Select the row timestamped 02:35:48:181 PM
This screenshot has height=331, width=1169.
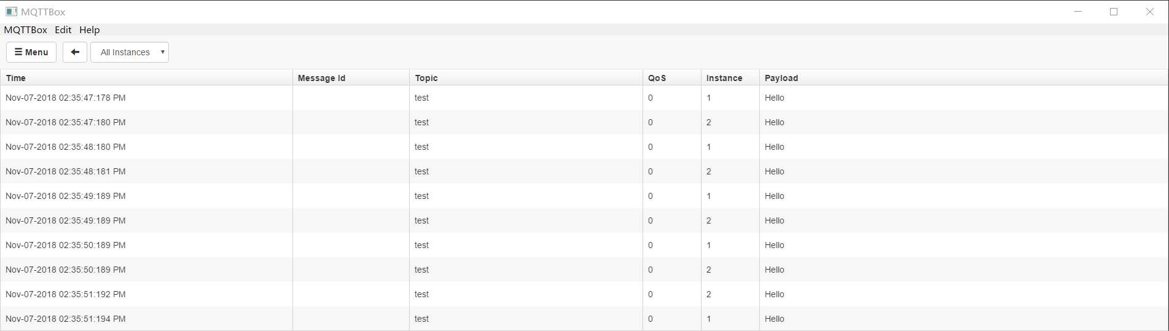coord(584,171)
